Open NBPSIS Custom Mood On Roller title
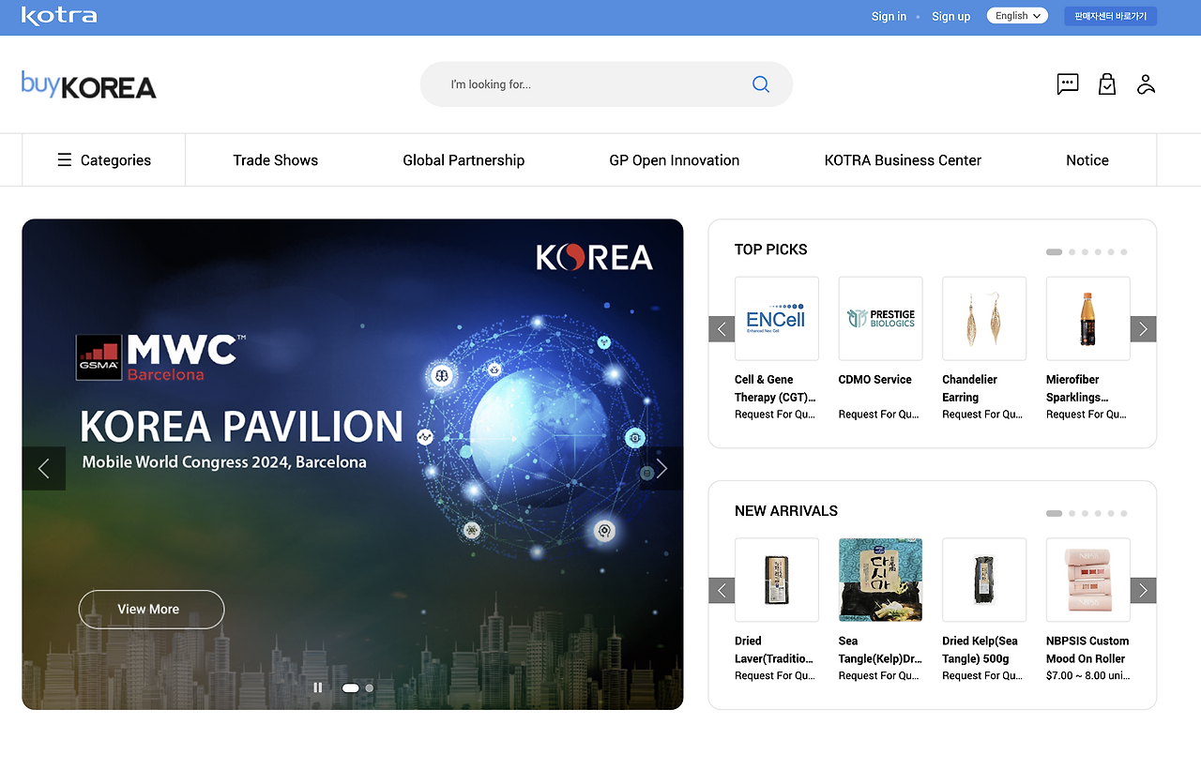The image size is (1201, 770). click(x=1087, y=650)
